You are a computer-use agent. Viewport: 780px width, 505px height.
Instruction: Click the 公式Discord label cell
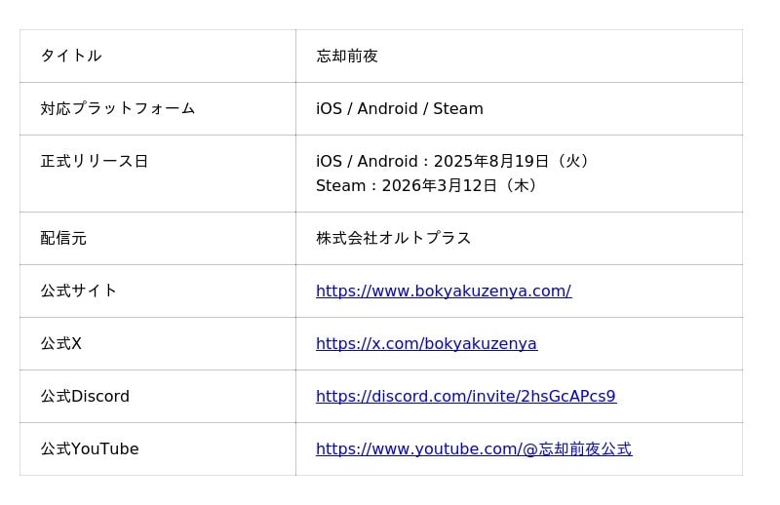85,396
